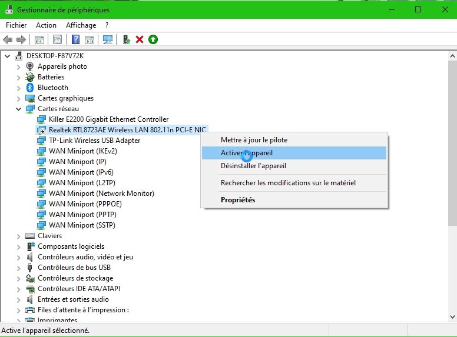The height and width of the screenshot is (337, 457).
Task: Click the show/hide console tree icon
Action: click(x=39, y=39)
